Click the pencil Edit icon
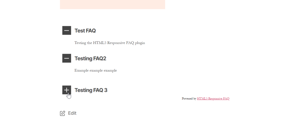The height and width of the screenshot is (133, 288). tap(62, 113)
